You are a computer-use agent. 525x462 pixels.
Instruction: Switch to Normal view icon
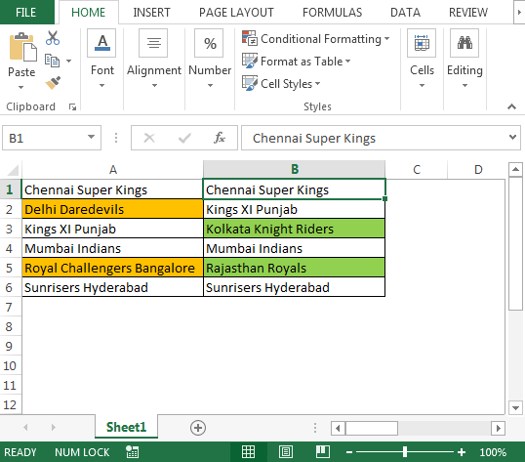[x=248, y=452]
